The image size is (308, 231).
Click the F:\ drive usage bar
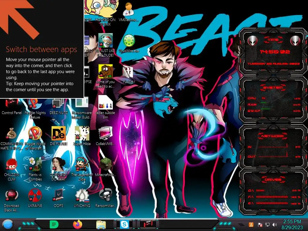(273, 197)
